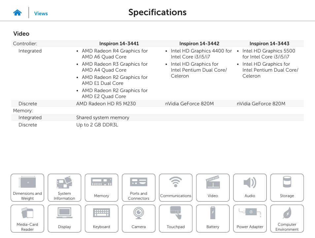Open the Communications section tile
The width and height of the screenshot is (315, 238).
click(176, 187)
